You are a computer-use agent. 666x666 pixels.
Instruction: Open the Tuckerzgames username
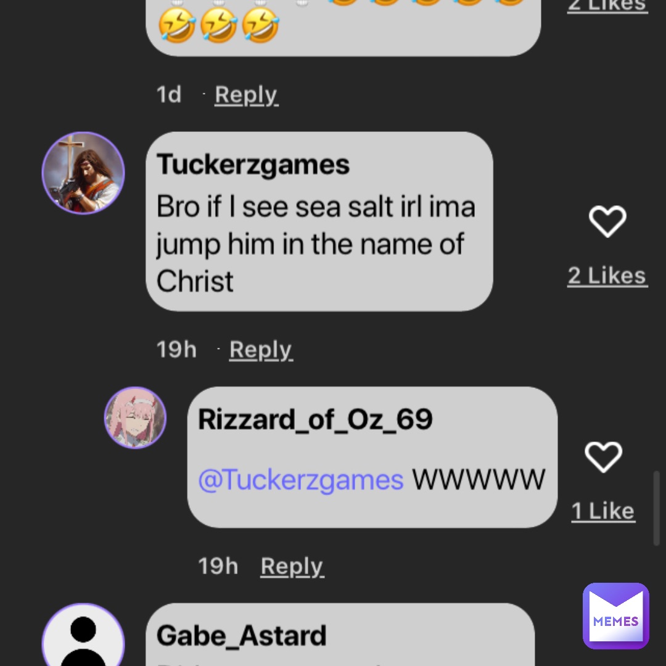253,165
